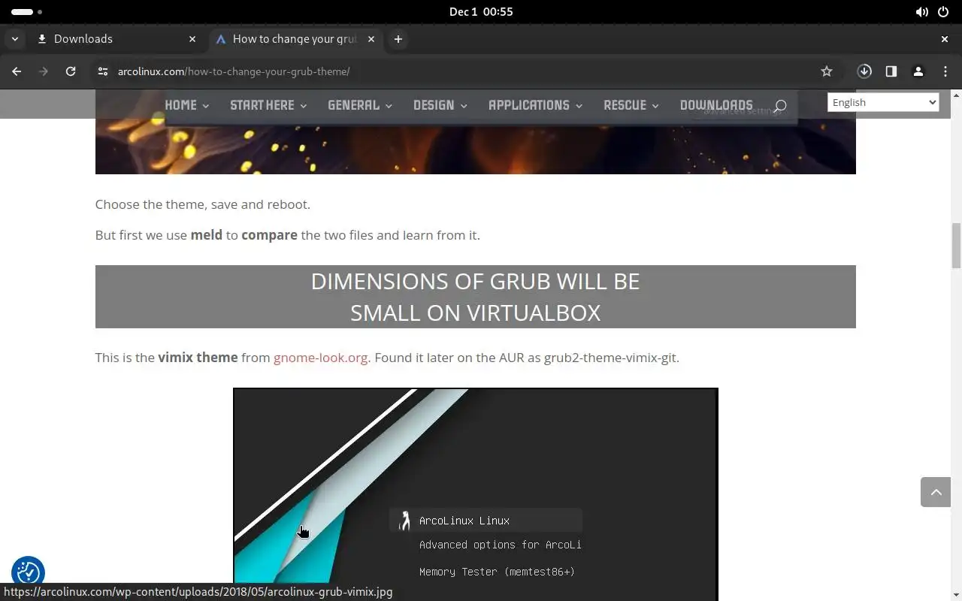Image resolution: width=962 pixels, height=601 pixels.
Task: Click the heading 'DIMENSIONS OF GRUB WILL BE'
Action: [x=476, y=281]
